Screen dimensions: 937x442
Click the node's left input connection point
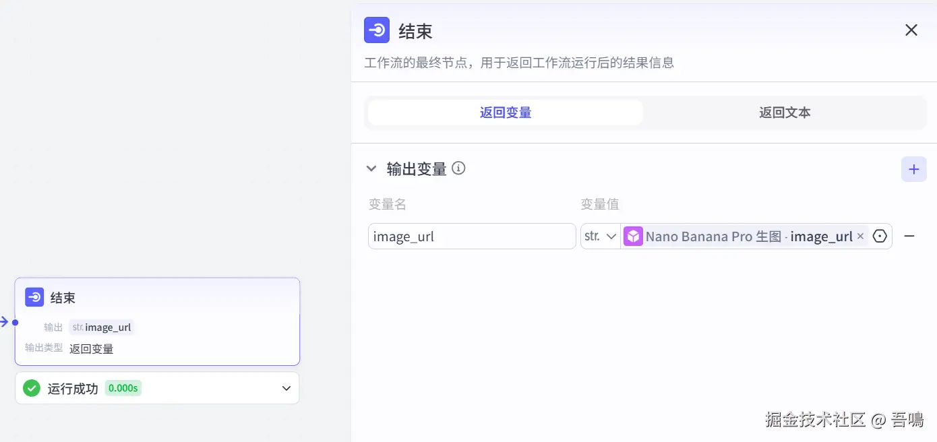[x=15, y=322]
